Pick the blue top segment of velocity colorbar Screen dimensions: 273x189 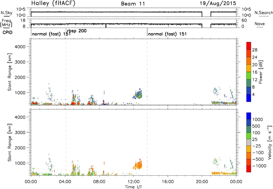click(249, 116)
